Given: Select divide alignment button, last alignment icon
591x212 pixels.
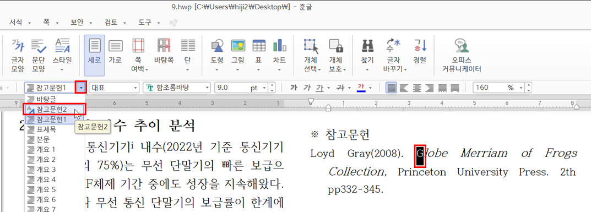Looking at the screenshot, I should 455,88.
